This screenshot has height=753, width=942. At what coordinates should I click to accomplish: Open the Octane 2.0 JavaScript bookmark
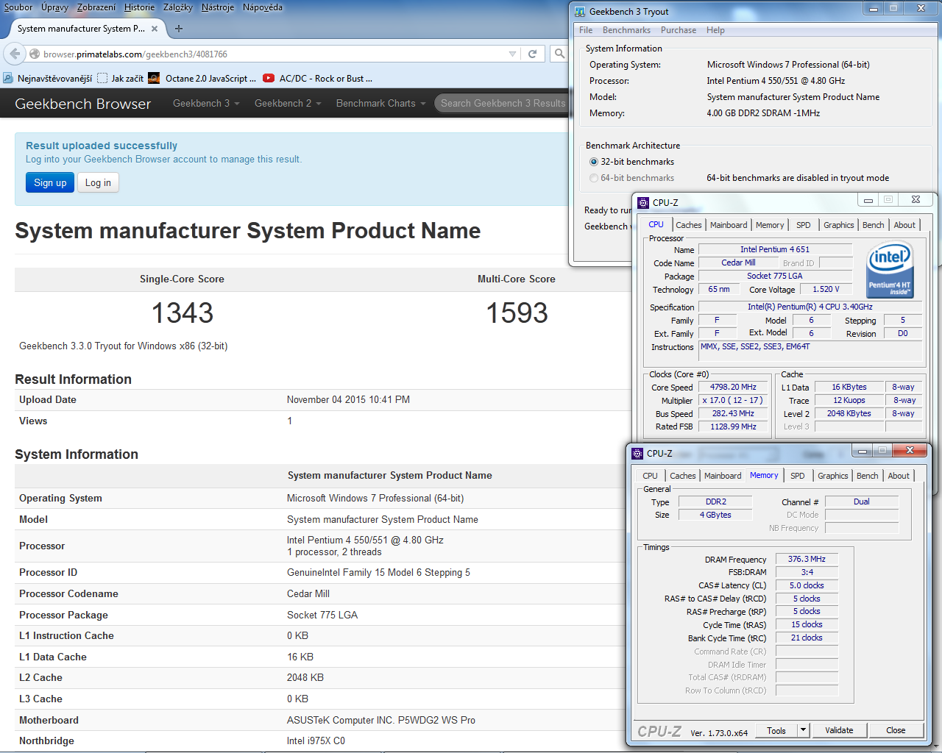202,79
